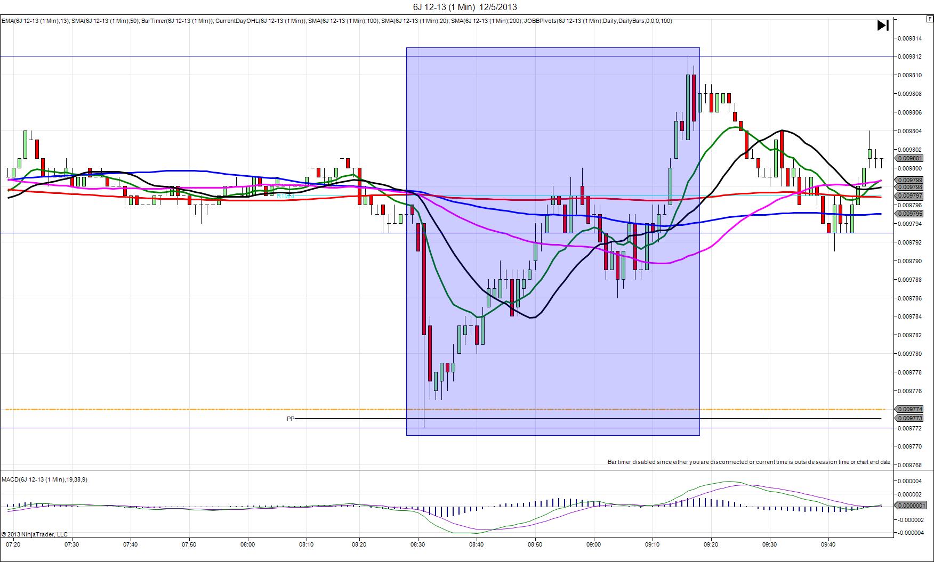This screenshot has height=562, width=934.
Task: Click the NinjaTrader, LLC copyright text
Action: [35, 534]
